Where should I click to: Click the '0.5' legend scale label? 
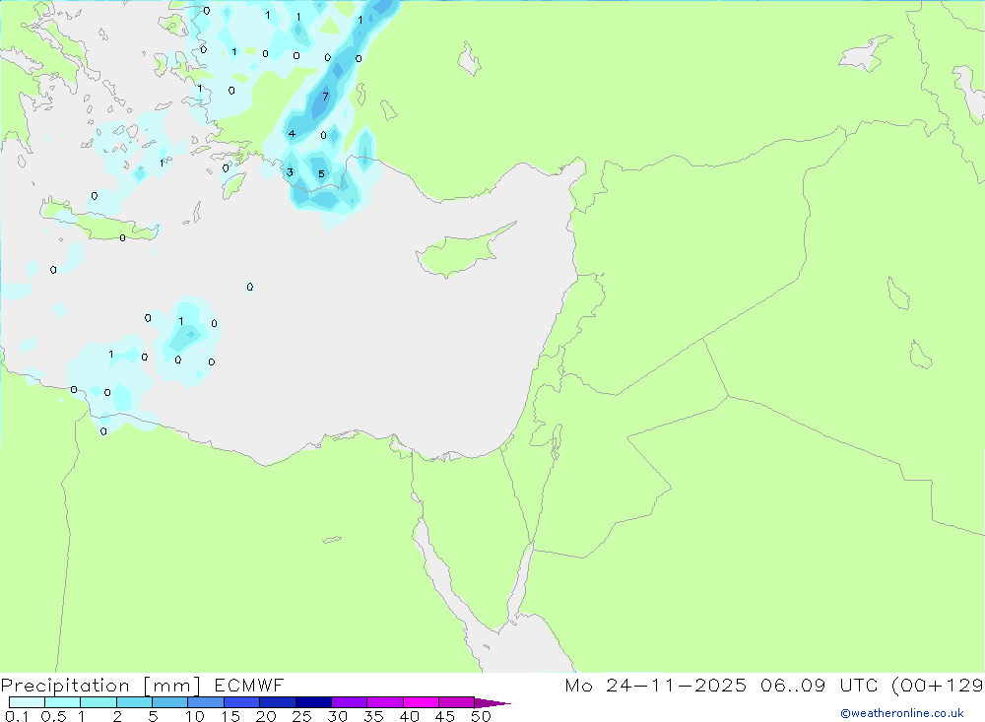coord(53,716)
